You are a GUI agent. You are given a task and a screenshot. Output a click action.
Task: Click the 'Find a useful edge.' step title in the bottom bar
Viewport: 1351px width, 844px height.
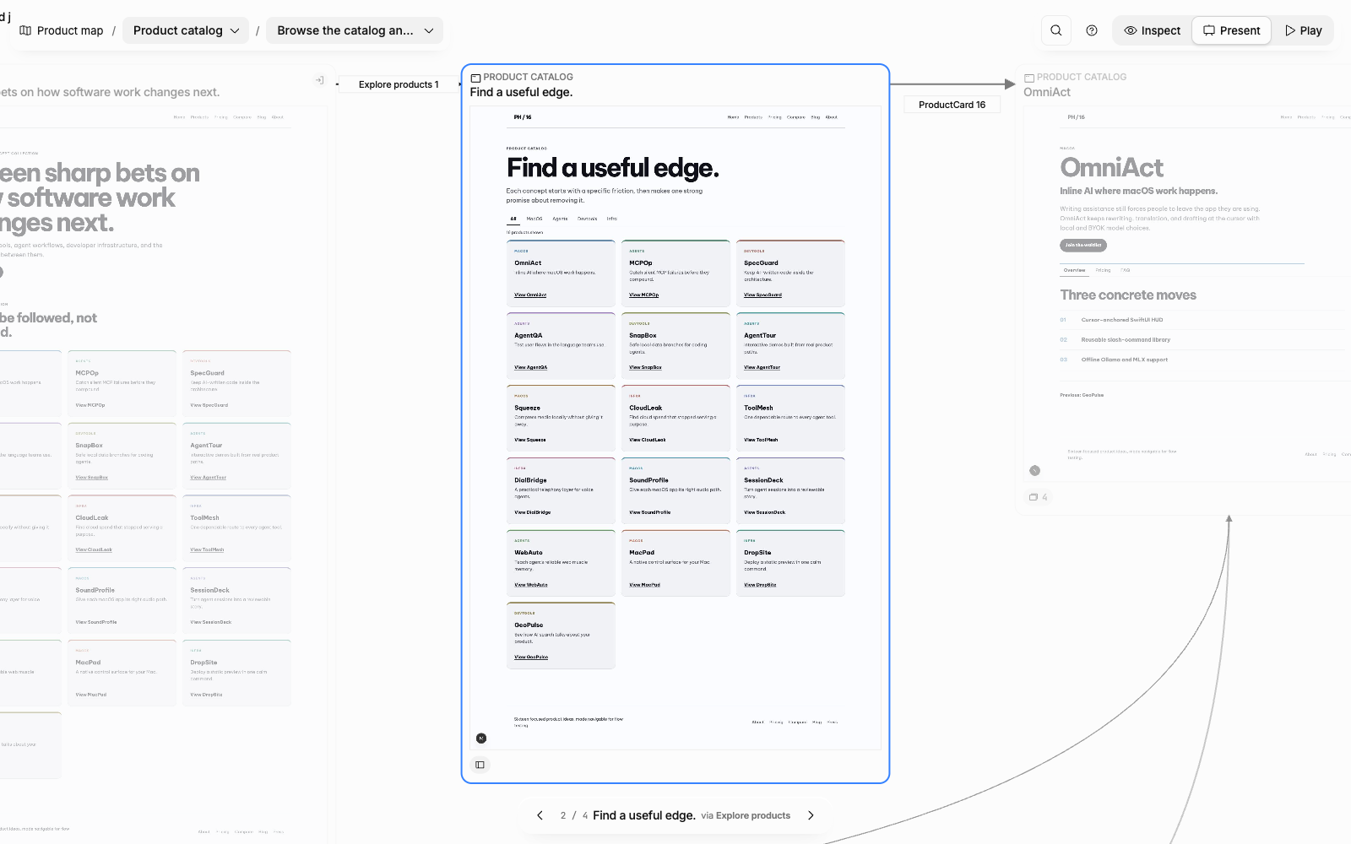(644, 815)
